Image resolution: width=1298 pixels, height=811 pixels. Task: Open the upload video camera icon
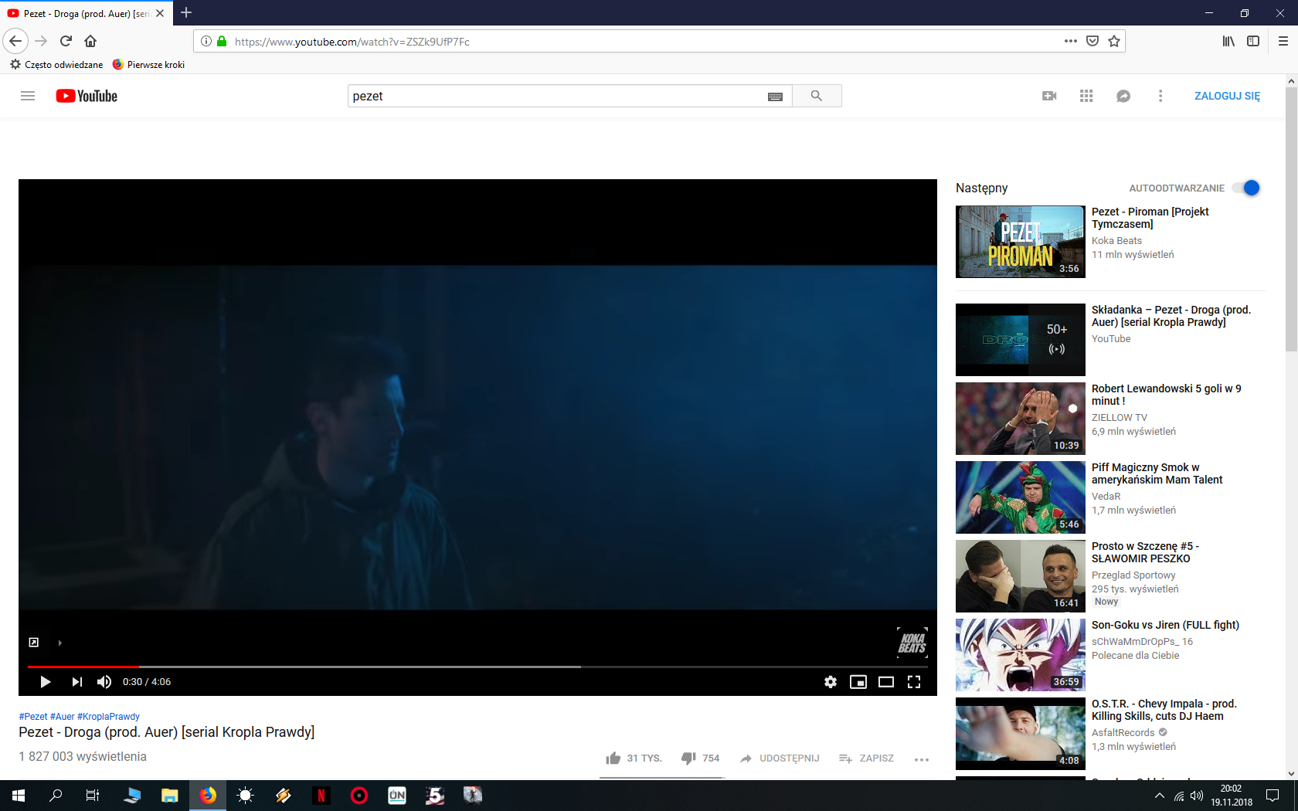[1049, 96]
